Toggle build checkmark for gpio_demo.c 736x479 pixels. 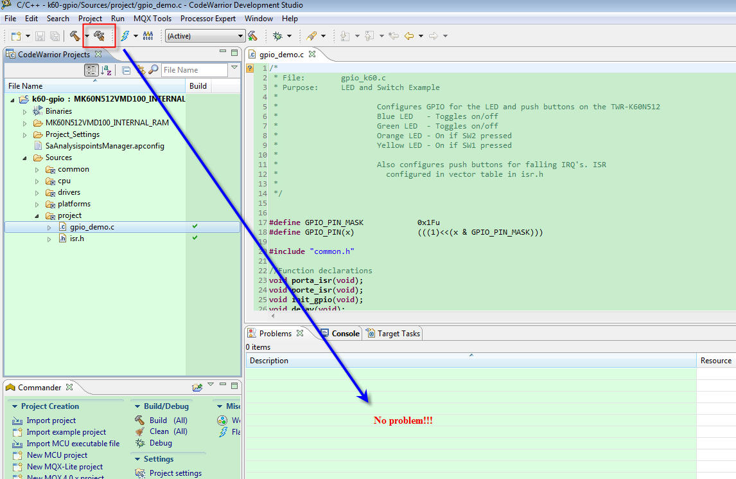195,226
